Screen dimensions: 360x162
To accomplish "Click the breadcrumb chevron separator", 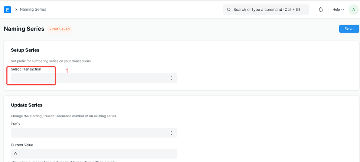I will coord(16,10).
